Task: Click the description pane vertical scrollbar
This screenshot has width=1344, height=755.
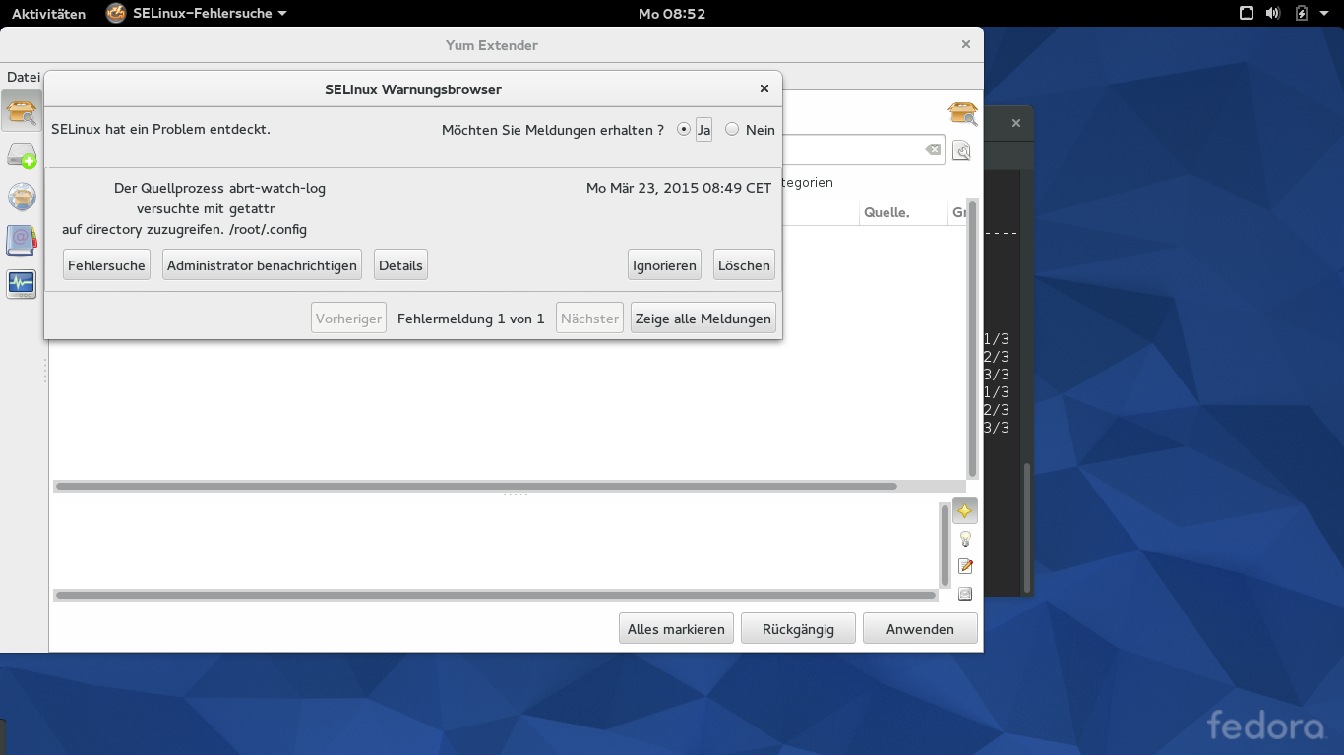Action: click(x=946, y=545)
